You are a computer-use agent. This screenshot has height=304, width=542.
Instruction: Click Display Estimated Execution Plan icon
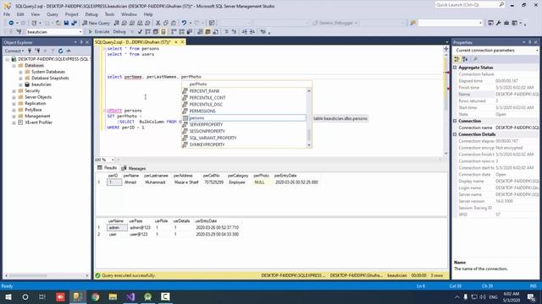click(x=148, y=32)
